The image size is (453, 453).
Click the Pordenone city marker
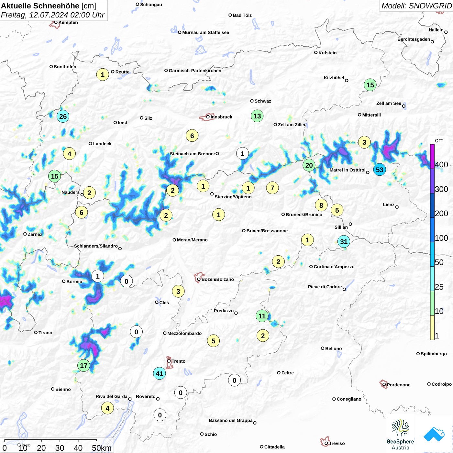(x=384, y=384)
